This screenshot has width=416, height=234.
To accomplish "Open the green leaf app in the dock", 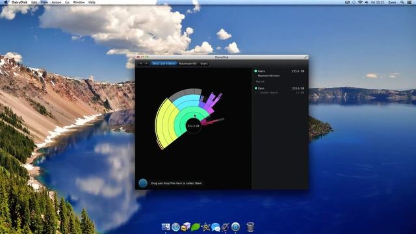I will [196, 227].
